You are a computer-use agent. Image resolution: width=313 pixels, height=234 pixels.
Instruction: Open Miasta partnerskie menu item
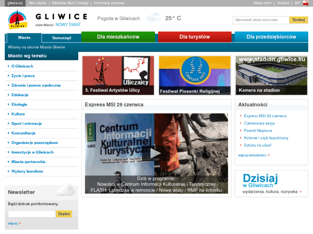[x=28, y=162]
